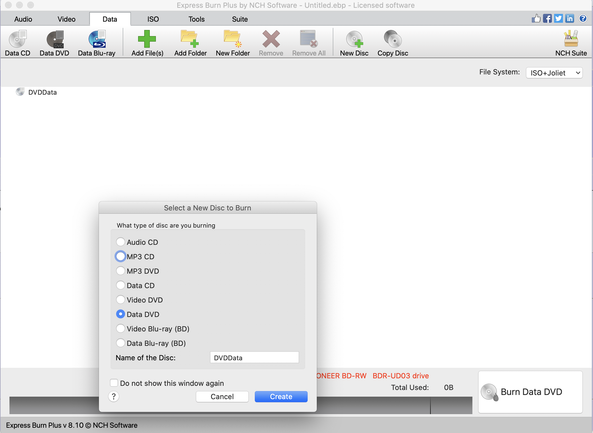Share via the Facebook icon
The width and height of the screenshot is (593, 433).
pos(547,19)
